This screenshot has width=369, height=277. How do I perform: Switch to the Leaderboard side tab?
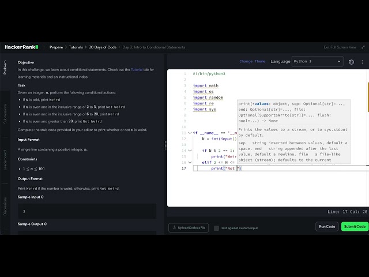(5, 160)
